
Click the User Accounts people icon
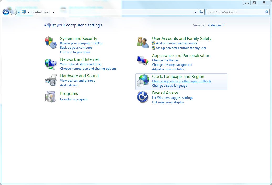[x=143, y=42]
